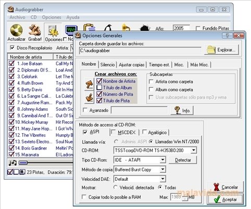Image resolution: width=251 pixels, height=209 pixels.
Task: Uncheck Título de Pista option
Action: tap(99, 100)
